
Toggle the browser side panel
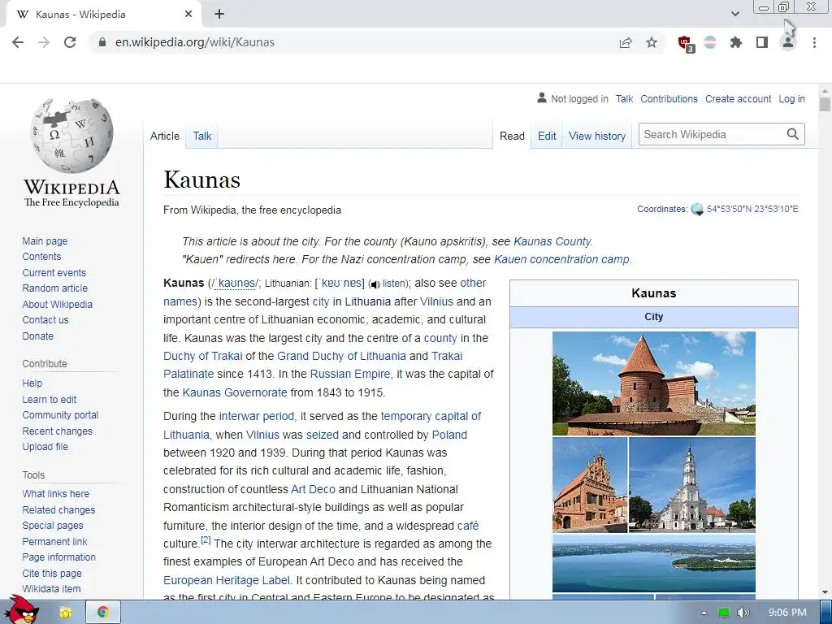pos(762,42)
